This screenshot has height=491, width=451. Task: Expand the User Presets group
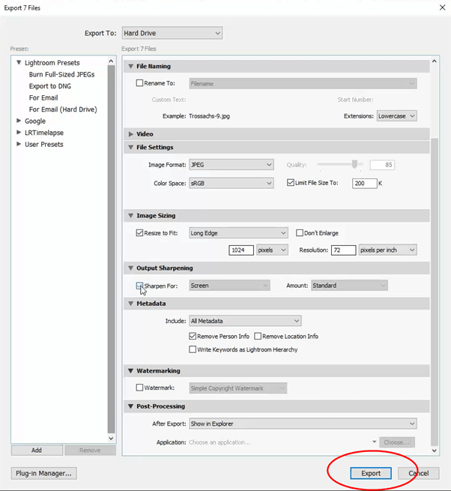[19, 144]
